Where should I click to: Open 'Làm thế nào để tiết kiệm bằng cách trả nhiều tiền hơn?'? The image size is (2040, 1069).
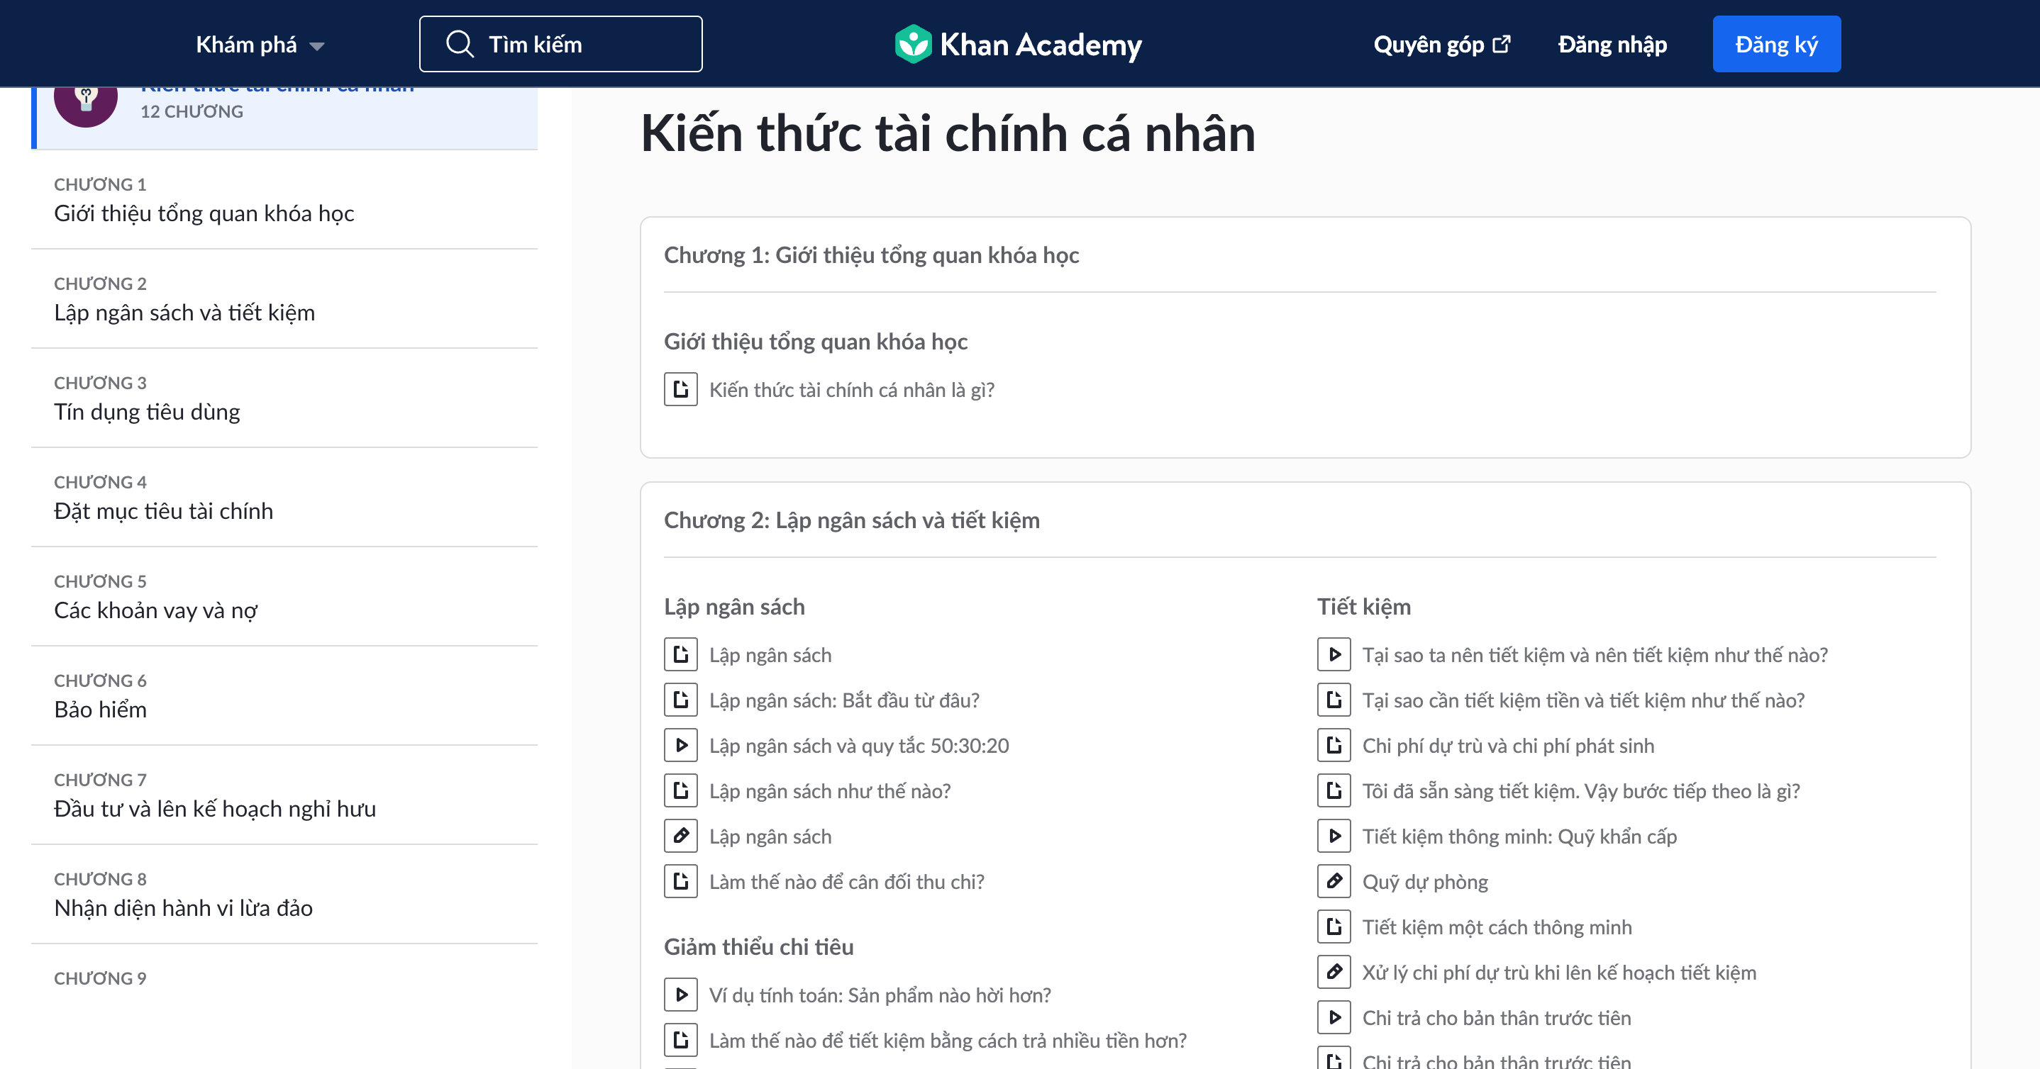point(948,1040)
